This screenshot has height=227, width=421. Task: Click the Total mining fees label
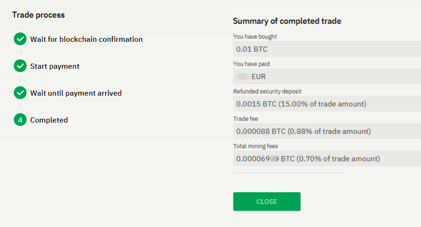[x=255, y=146]
